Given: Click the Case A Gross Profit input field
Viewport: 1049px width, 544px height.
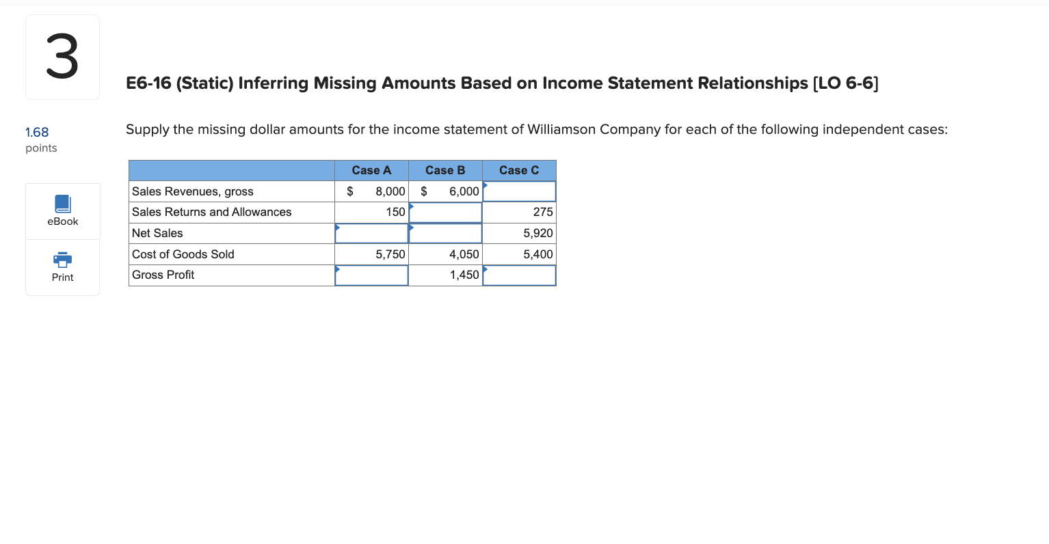Looking at the screenshot, I should [371, 275].
